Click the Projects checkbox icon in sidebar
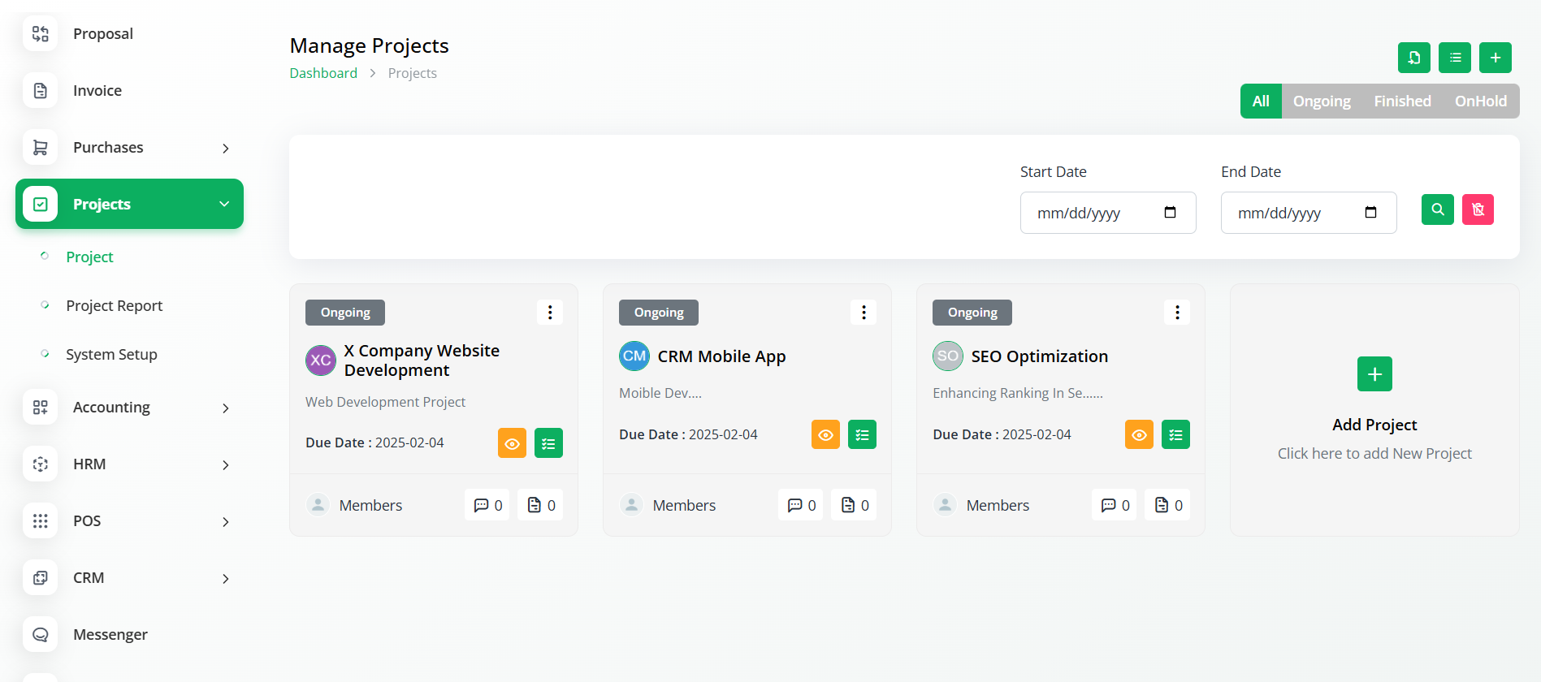This screenshot has height=682, width=1541. tap(40, 204)
